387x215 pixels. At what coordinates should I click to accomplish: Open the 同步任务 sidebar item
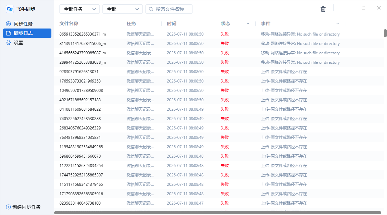click(27, 24)
